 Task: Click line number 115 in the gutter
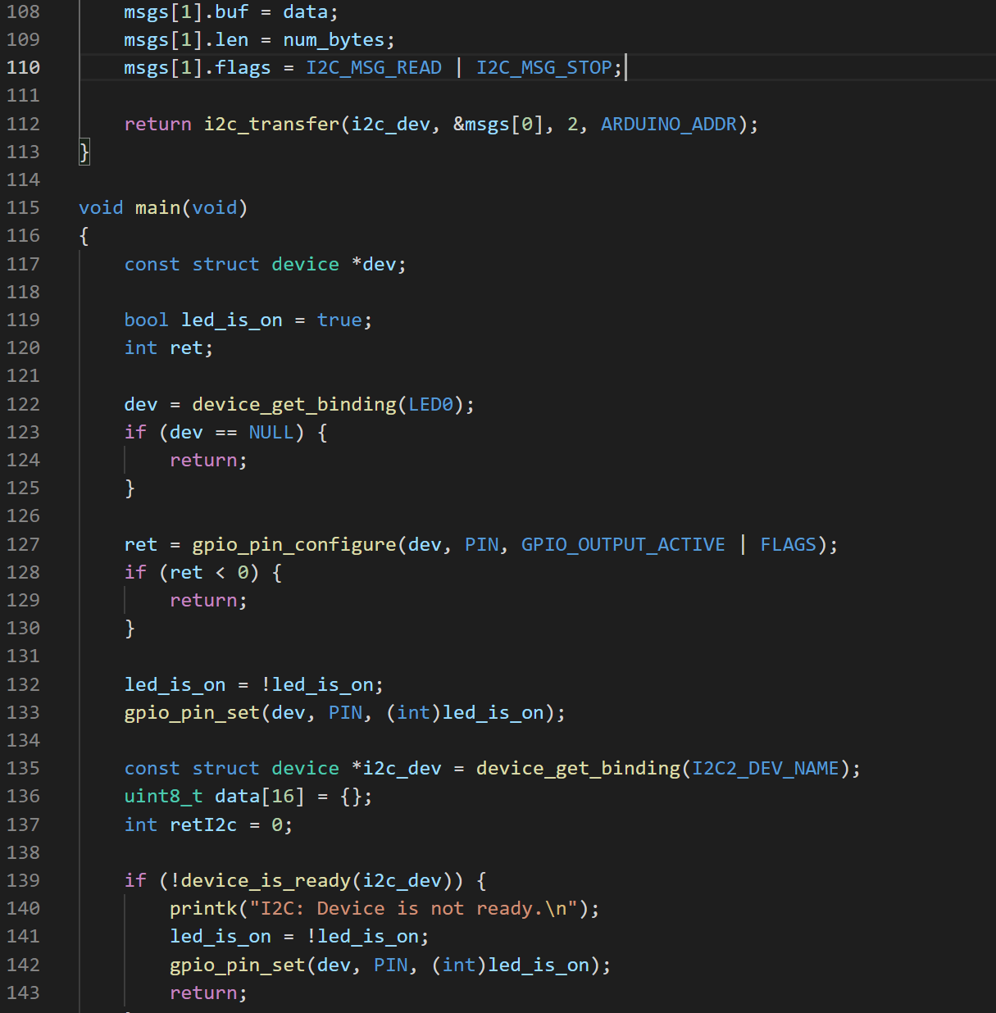pyautogui.click(x=23, y=207)
